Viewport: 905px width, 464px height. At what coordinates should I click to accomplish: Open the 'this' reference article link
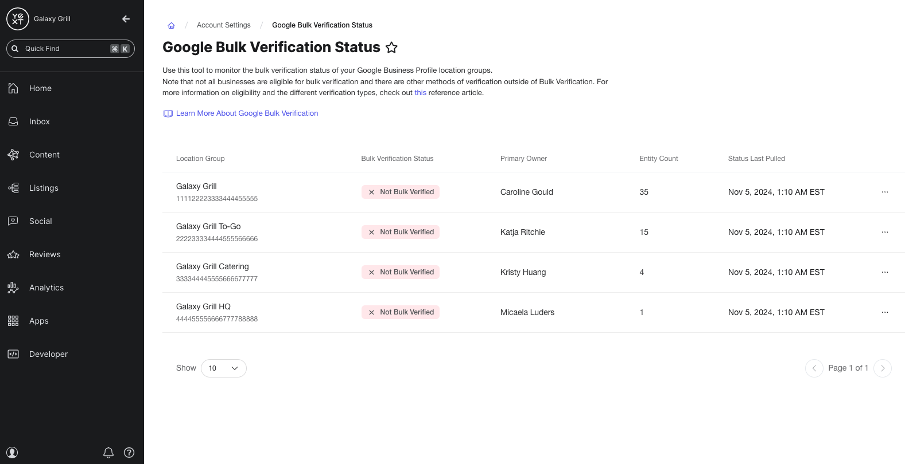click(421, 93)
